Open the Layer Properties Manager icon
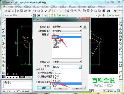Viewport: 124px width, 94px height. pos(46,15)
